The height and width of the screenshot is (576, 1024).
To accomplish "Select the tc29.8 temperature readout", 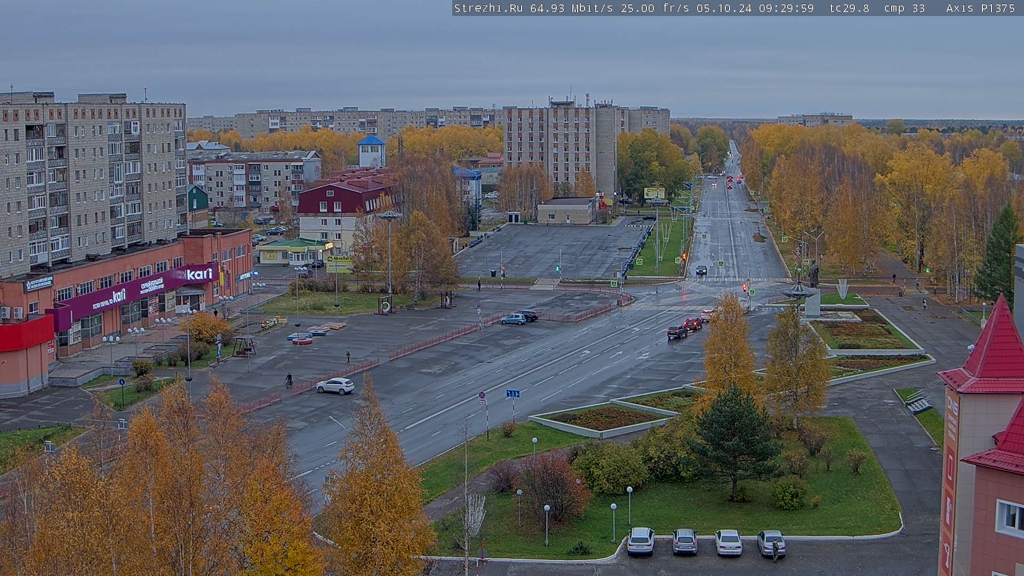I will tap(849, 8).
